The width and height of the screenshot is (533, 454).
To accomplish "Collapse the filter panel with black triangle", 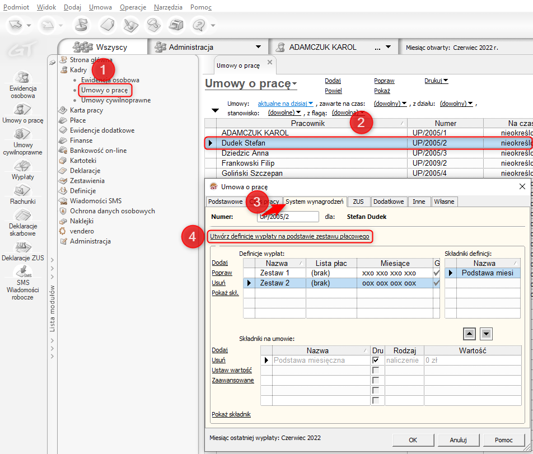I will tap(215, 110).
